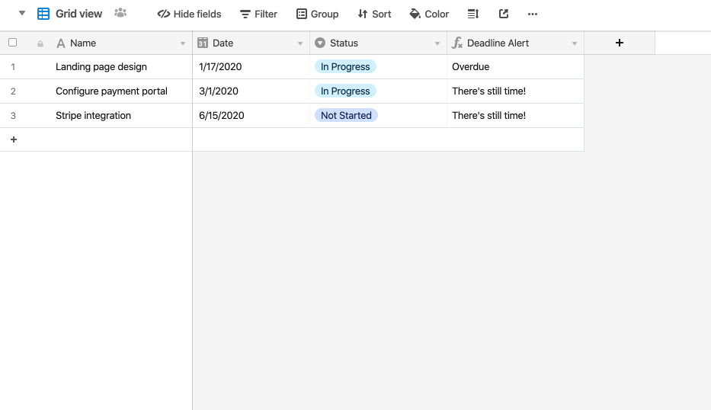Add a new field with the plus button
The image size is (711, 410).
pos(620,43)
